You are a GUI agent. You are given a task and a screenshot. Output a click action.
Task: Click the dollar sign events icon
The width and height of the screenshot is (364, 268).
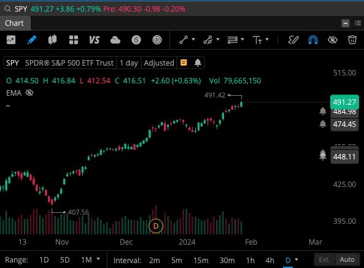(x=136, y=40)
